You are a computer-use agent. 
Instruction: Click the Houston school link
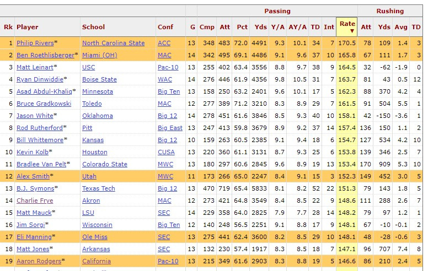click(x=95, y=152)
